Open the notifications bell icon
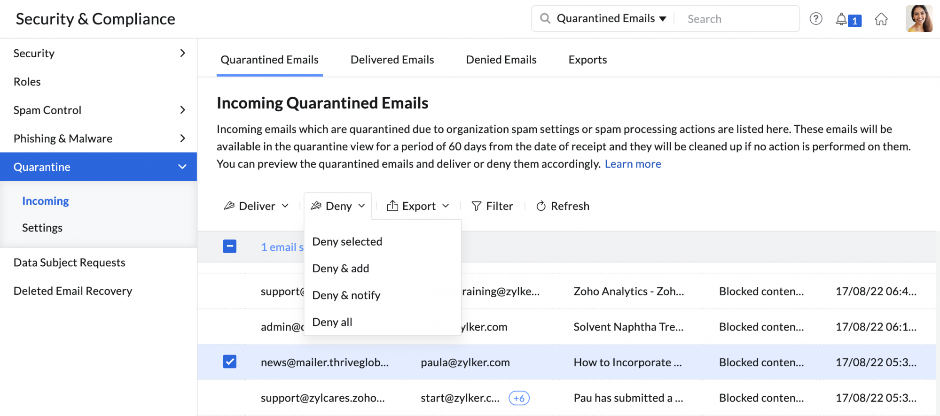This screenshot has width=940, height=416. [x=841, y=19]
